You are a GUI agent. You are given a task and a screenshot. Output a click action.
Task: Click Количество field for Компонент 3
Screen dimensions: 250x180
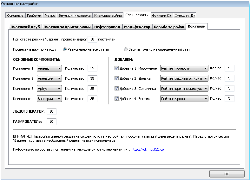click(92, 89)
